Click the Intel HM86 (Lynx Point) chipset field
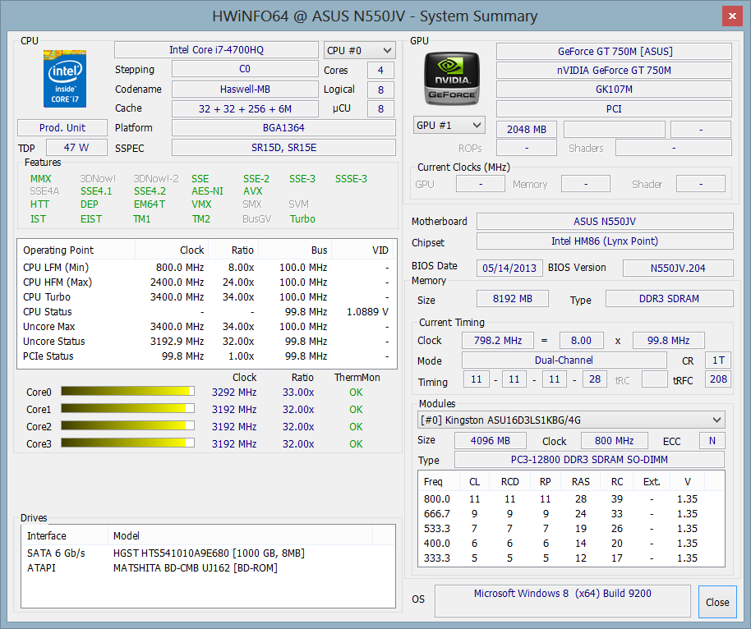The image size is (751, 629). pos(605,241)
